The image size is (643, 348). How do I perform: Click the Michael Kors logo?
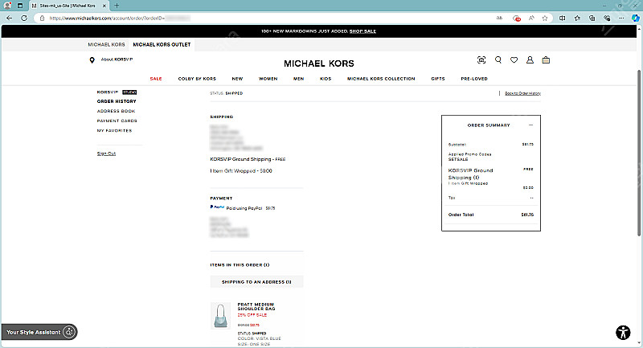pyautogui.click(x=319, y=63)
